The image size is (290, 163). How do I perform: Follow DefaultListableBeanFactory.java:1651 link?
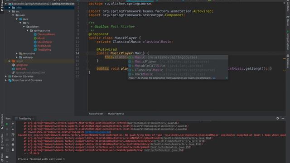click(x=185, y=138)
